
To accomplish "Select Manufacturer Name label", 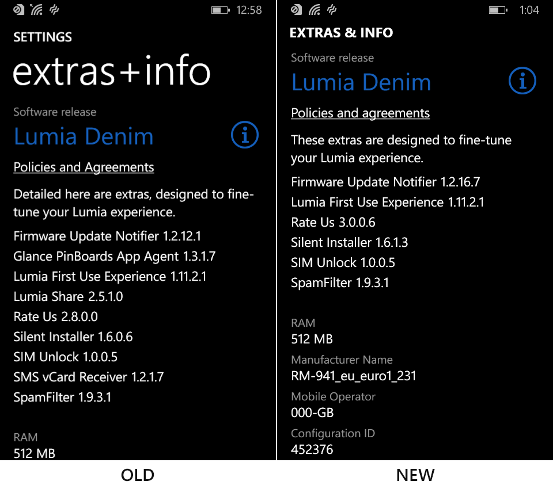I will (342, 360).
